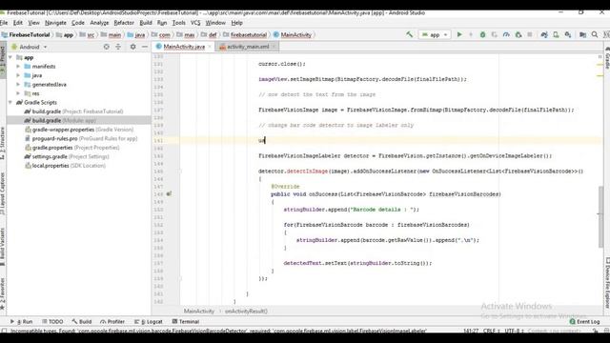Image resolution: width=610 pixels, height=343 pixels.
Task: Toggle Device File Explorer side tab
Action: [x=607, y=283]
